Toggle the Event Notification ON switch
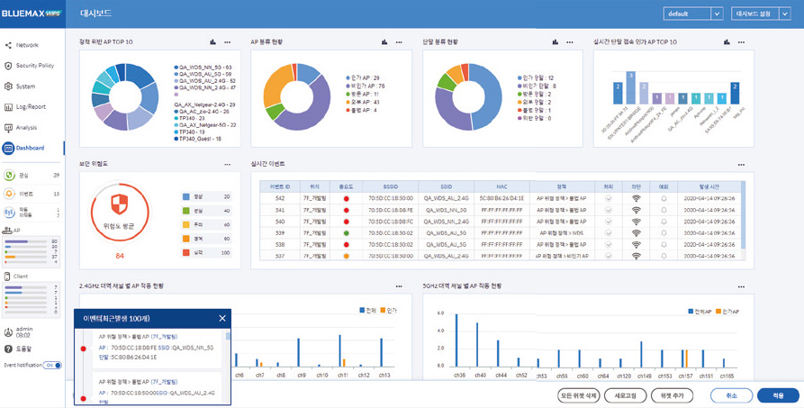The image size is (804, 408). 52,366
